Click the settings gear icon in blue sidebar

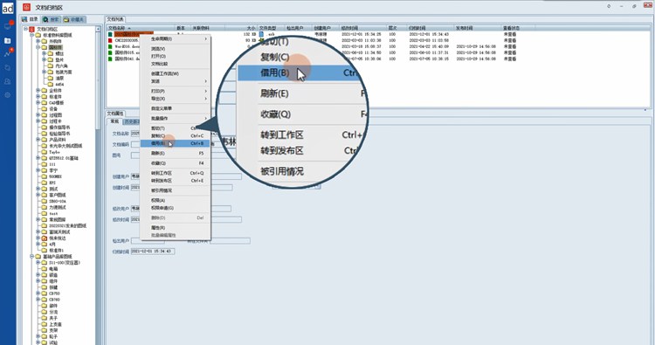(8, 95)
